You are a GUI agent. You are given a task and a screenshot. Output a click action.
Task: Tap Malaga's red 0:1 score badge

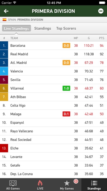(x=66, y=114)
